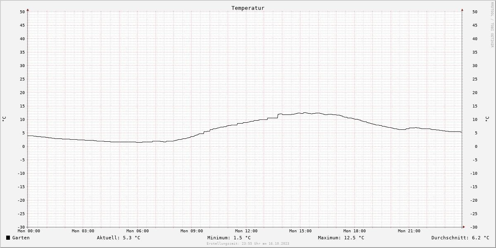This screenshot has width=496, height=248.
Task: Click the 'Mon 12:00' time axis label
Action: (246, 231)
